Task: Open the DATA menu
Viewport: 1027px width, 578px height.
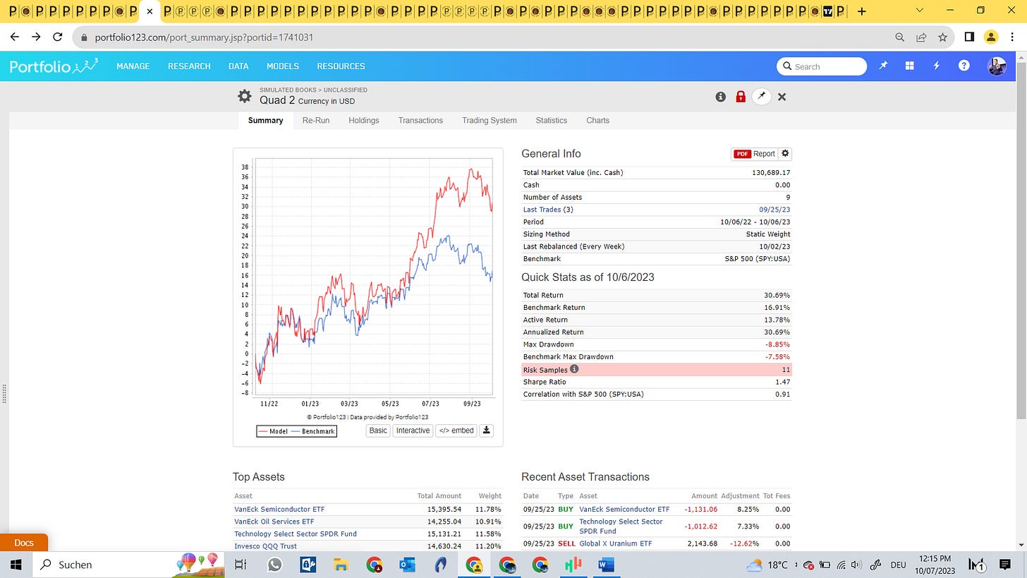Action: click(x=238, y=66)
